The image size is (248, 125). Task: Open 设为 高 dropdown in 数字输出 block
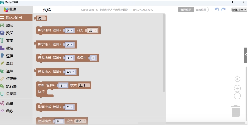click(x=93, y=31)
